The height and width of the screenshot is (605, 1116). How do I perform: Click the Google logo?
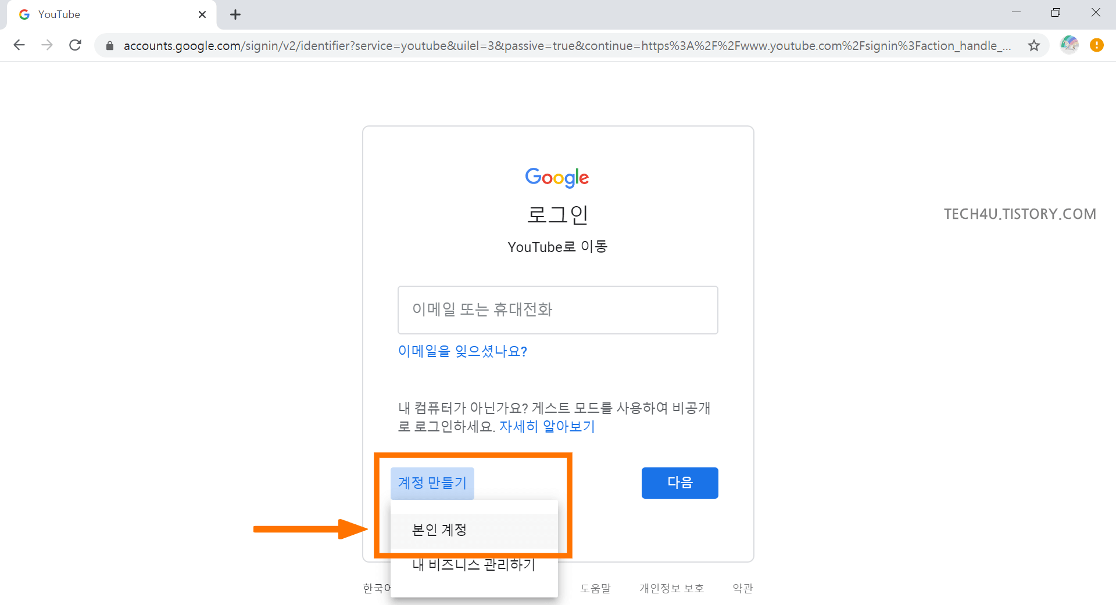click(557, 178)
